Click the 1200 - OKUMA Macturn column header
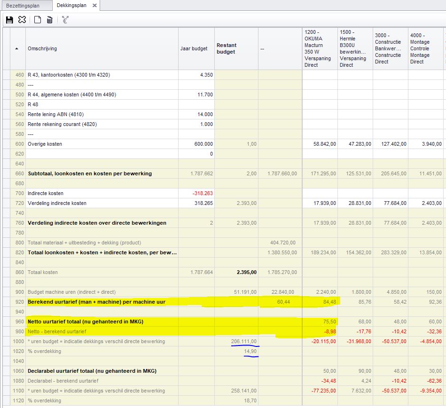The image size is (446, 408). pyautogui.click(x=320, y=49)
